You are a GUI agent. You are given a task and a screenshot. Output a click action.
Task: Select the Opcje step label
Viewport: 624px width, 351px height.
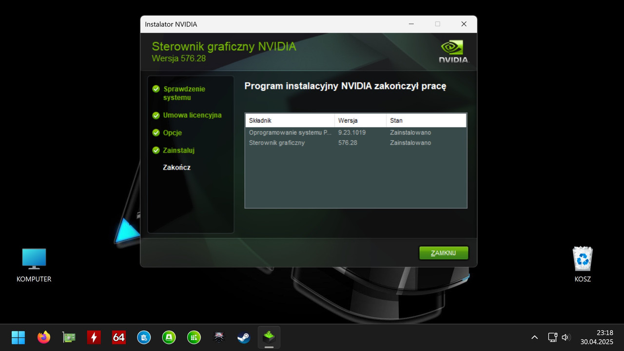pos(172,133)
